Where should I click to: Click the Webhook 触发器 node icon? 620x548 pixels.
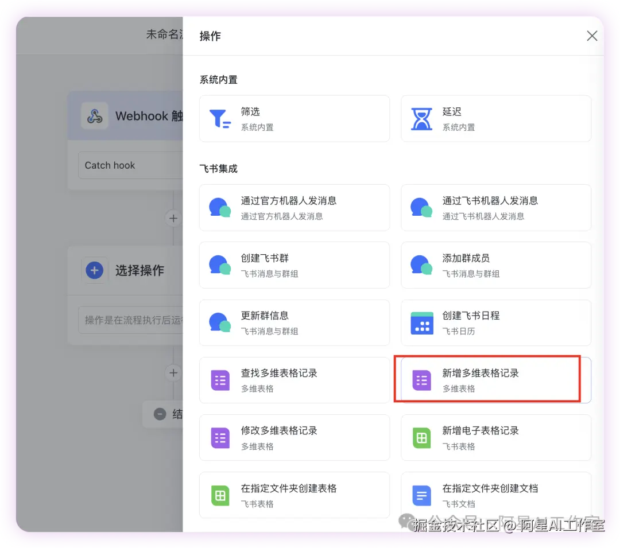coord(95,115)
